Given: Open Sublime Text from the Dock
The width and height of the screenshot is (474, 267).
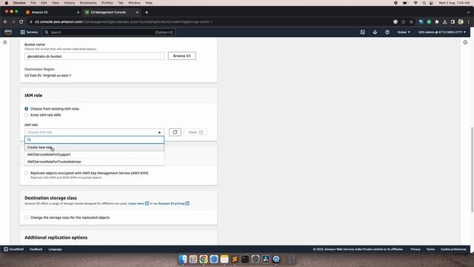Looking at the screenshot, I should 235,259.
